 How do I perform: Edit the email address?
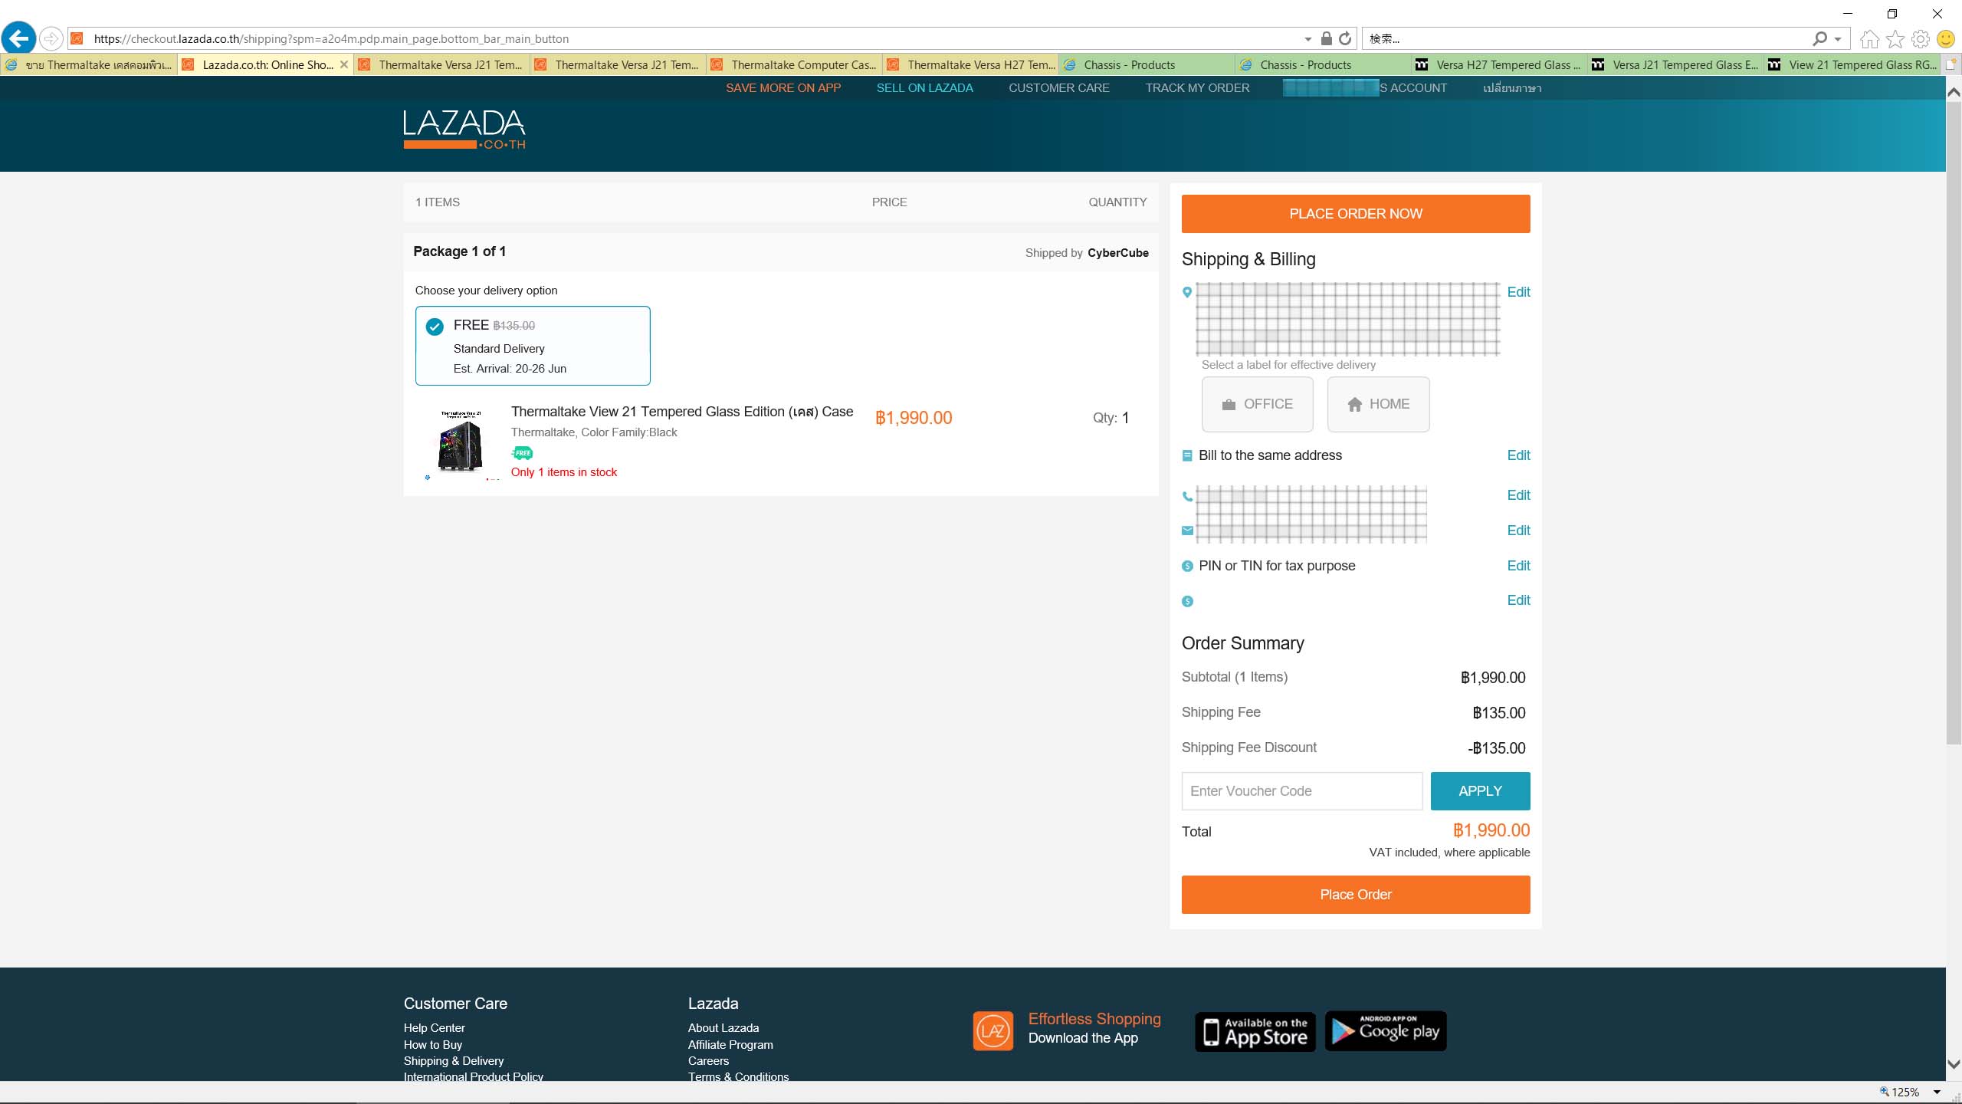coord(1517,531)
